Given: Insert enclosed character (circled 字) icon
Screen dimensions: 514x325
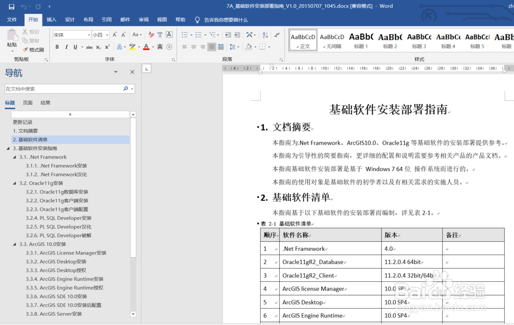Looking at the screenshot, I should pos(169,47).
